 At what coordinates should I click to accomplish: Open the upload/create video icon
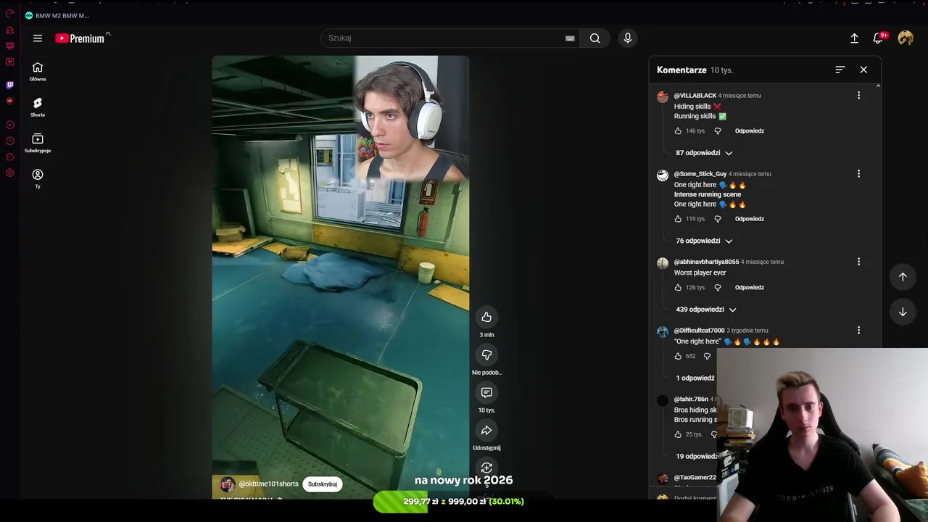854,38
